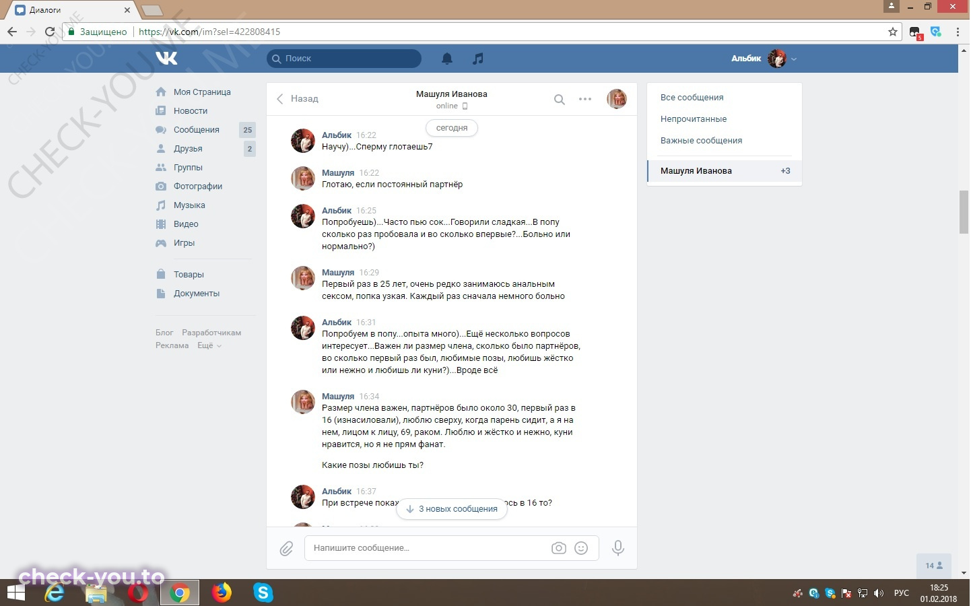Open Товары in the sidebar
The image size is (971, 606).
(x=189, y=275)
